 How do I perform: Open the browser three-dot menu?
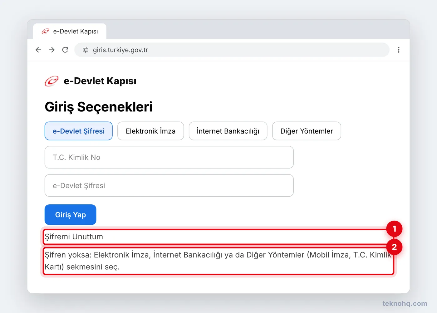coord(399,50)
